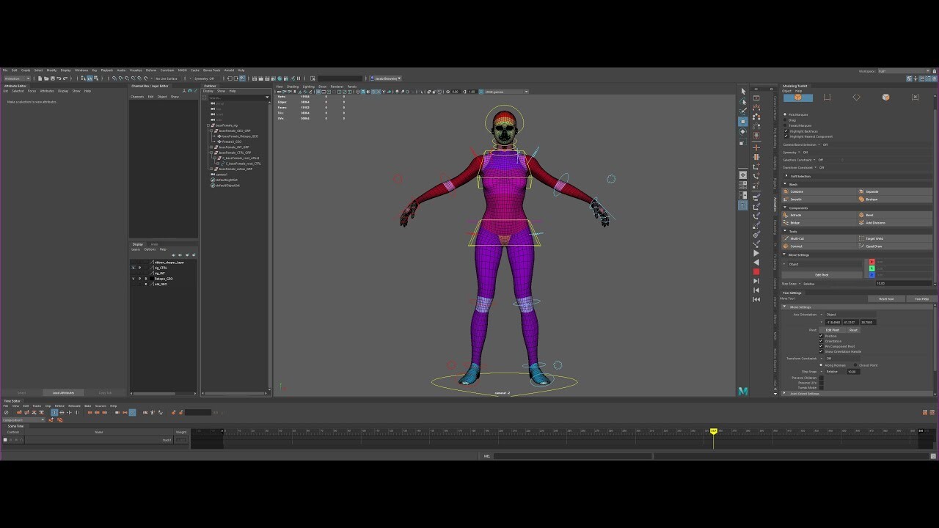Select the Drag selection radio button
Screen dimensions: 939x528
pos(785,120)
